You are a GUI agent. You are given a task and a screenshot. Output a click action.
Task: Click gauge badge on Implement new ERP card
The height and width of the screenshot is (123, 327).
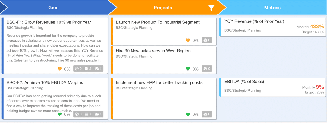pos(207,114)
